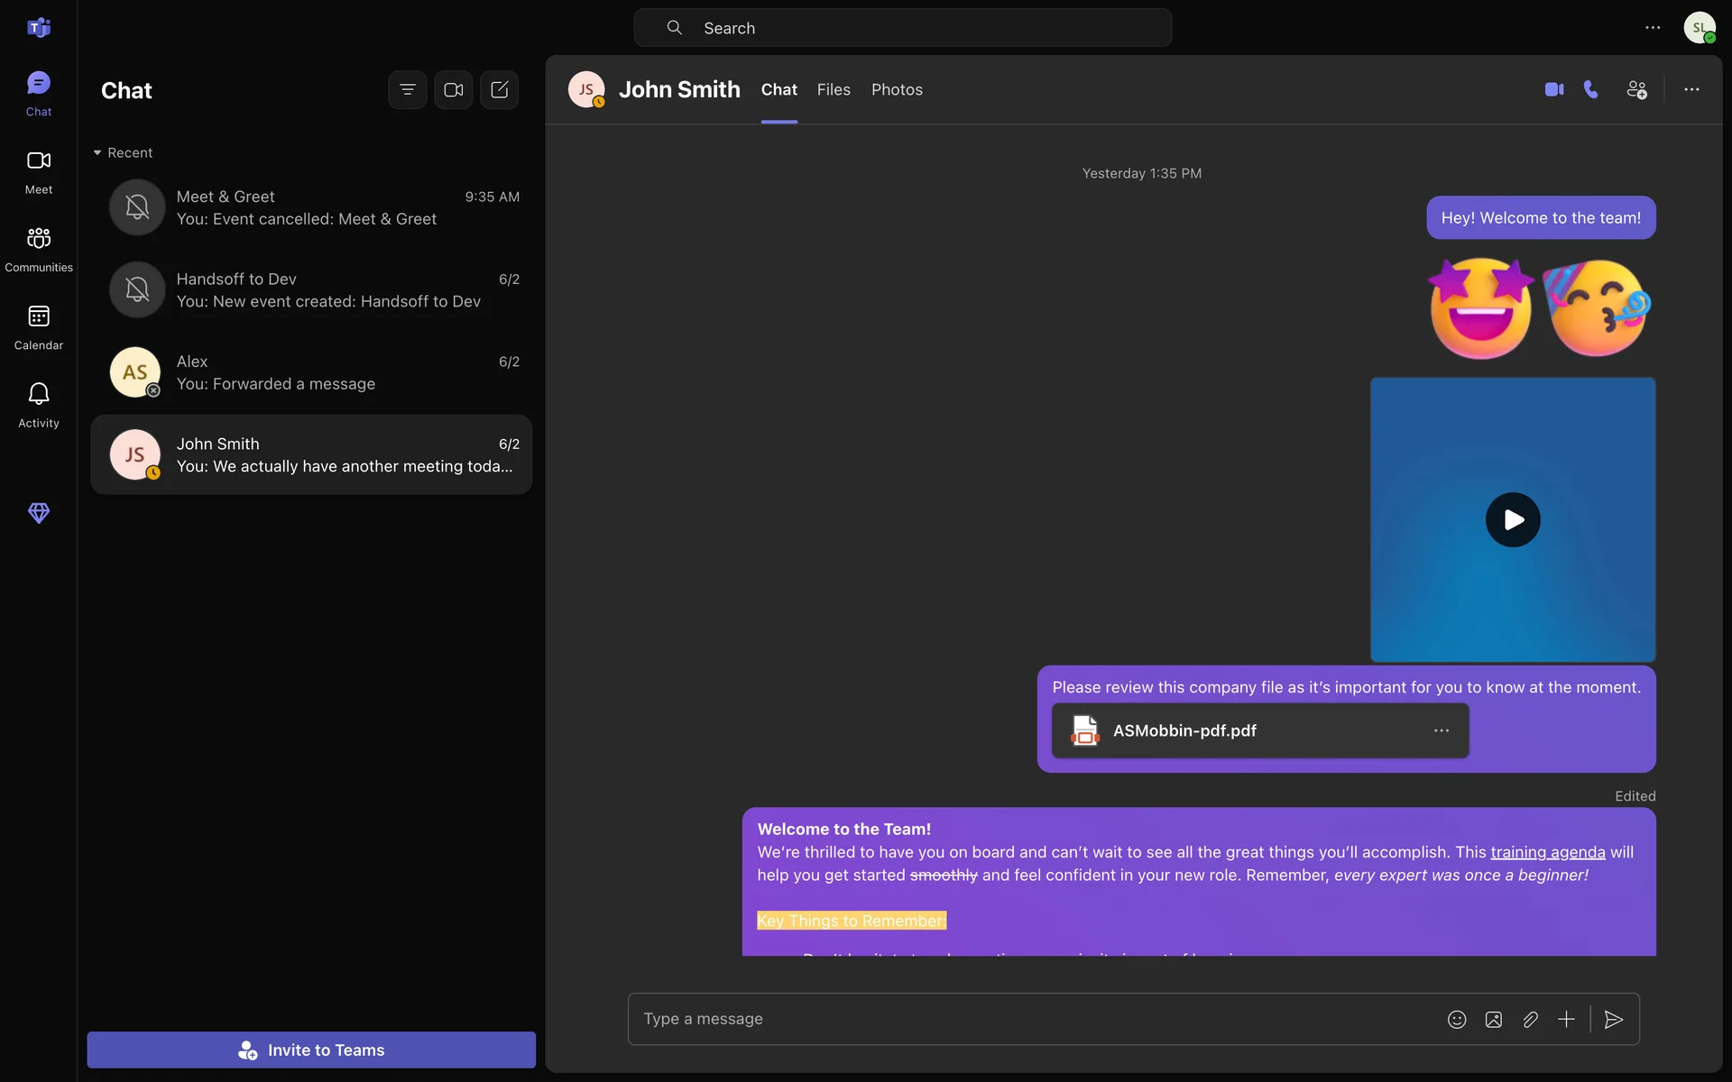Click the Meet now camera icon

(x=454, y=90)
